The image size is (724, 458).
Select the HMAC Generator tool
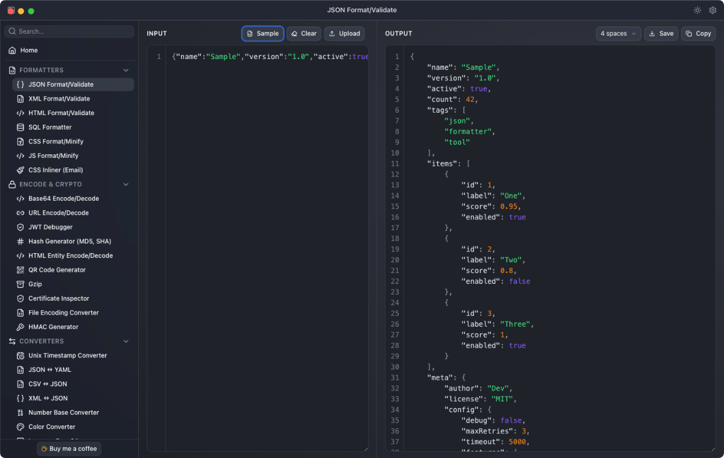[x=53, y=327]
